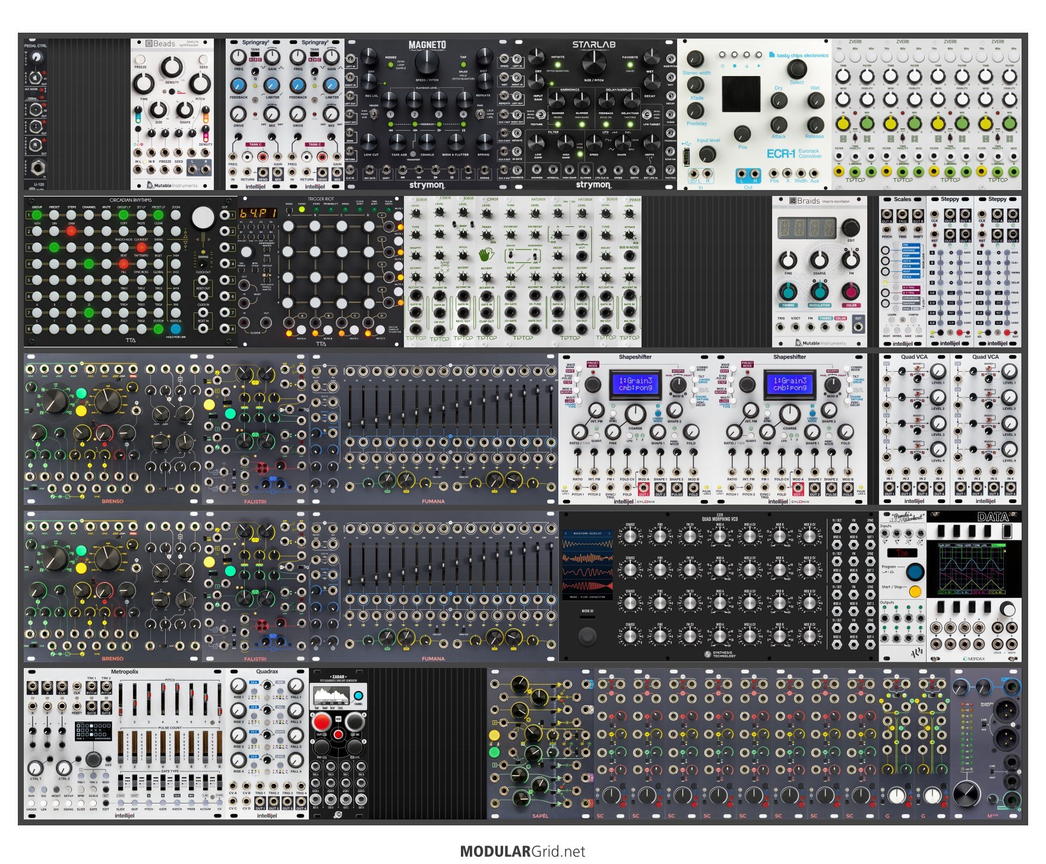Image resolution: width=1046 pixels, height=864 pixels.
Task: Click the Magneto LOW CUT knob
Action: click(x=369, y=142)
